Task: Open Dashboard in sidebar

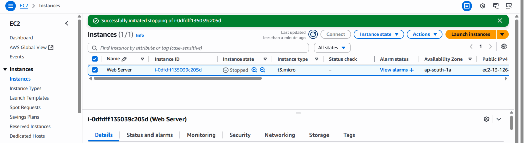Action: pyautogui.click(x=21, y=38)
